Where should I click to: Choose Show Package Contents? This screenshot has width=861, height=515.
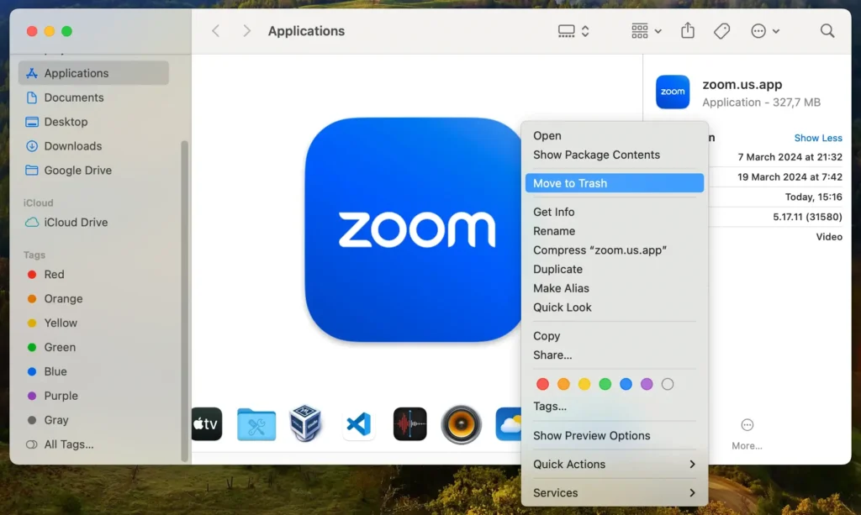[x=615, y=155]
